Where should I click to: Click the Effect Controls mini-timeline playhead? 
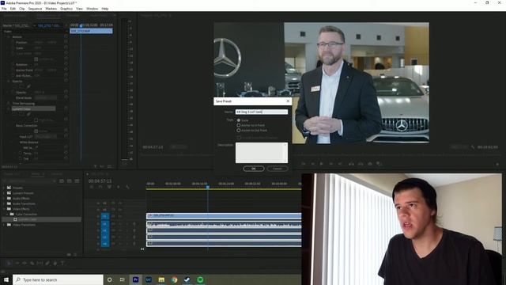[x=81, y=25]
